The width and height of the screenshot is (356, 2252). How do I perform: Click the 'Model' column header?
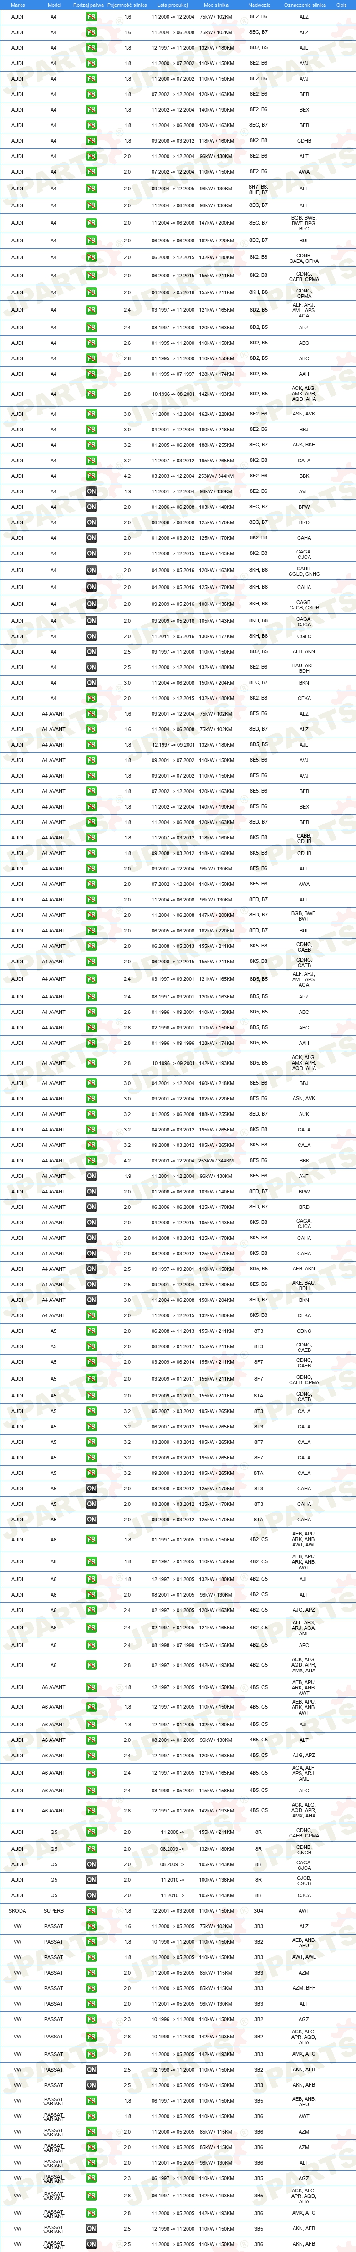click(x=54, y=5)
